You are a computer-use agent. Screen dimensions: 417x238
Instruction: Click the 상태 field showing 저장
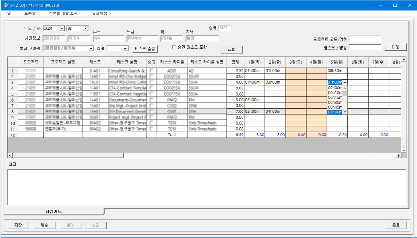[x=225, y=28]
